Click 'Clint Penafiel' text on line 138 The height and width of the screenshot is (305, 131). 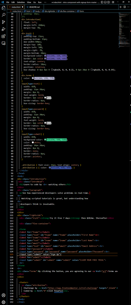(56, 291)
